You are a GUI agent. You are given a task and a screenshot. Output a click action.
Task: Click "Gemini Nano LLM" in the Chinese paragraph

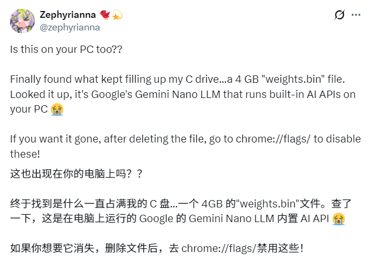click(226, 218)
